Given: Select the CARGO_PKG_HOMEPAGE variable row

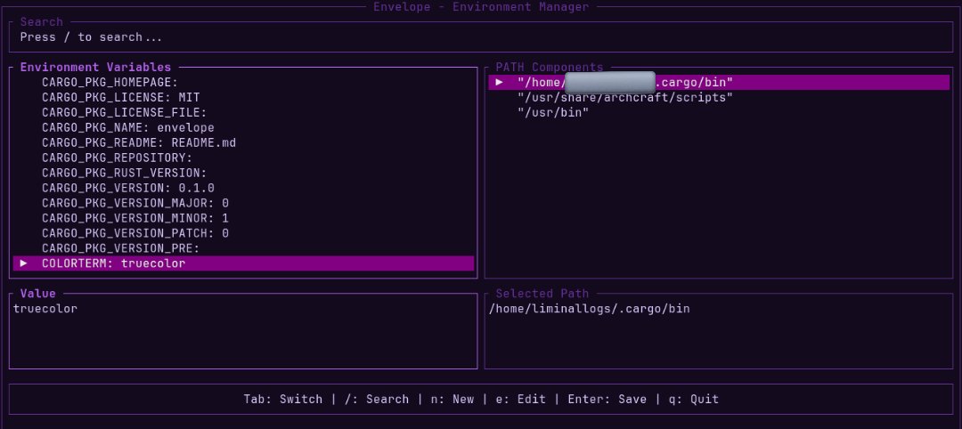Looking at the screenshot, I should [x=243, y=82].
